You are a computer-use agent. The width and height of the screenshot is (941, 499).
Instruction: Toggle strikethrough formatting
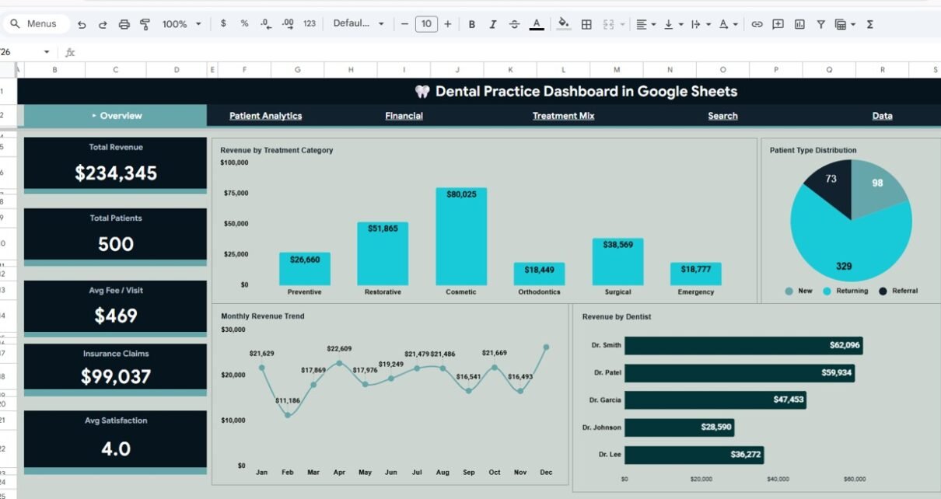point(514,24)
